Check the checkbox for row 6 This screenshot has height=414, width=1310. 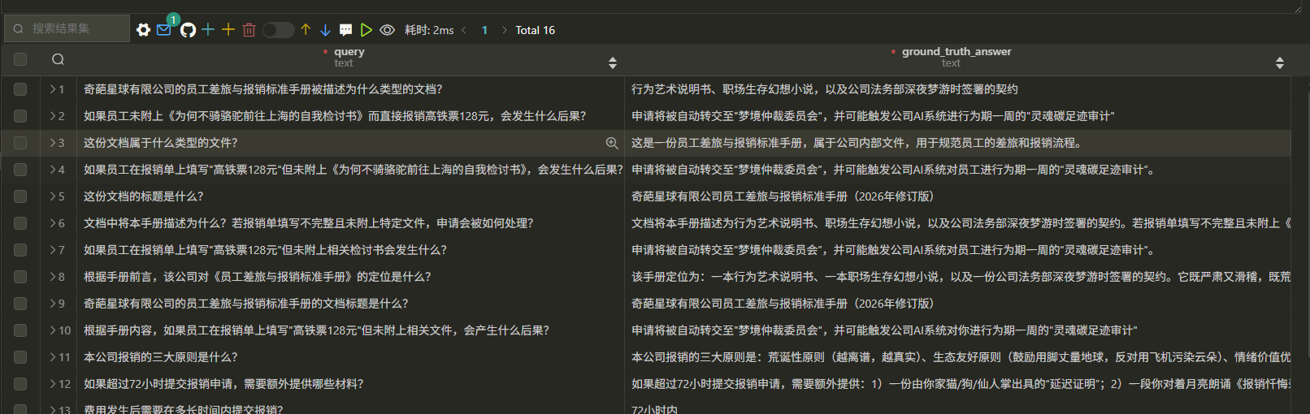click(x=20, y=223)
